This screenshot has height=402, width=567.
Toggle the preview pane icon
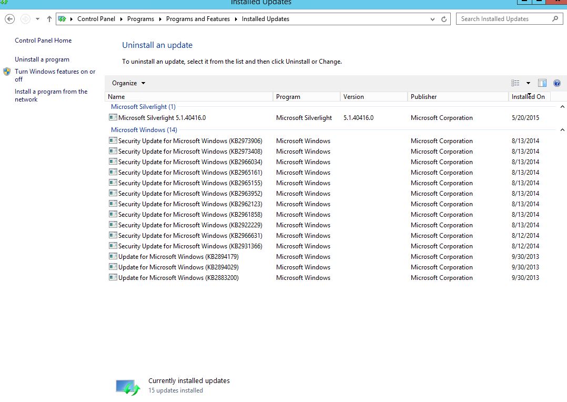[542, 83]
